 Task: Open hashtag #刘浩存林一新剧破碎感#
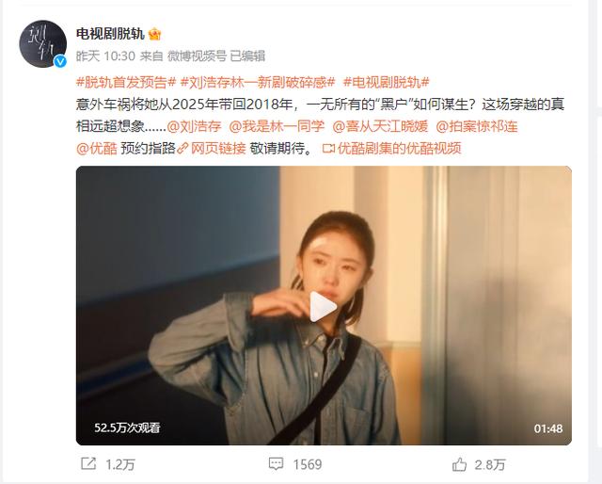pyautogui.click(x=258, y=82)
